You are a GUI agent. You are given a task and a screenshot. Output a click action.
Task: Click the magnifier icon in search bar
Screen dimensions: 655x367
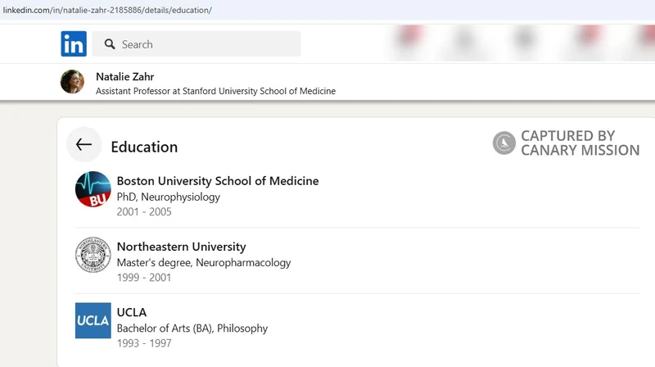click(108, 44)
